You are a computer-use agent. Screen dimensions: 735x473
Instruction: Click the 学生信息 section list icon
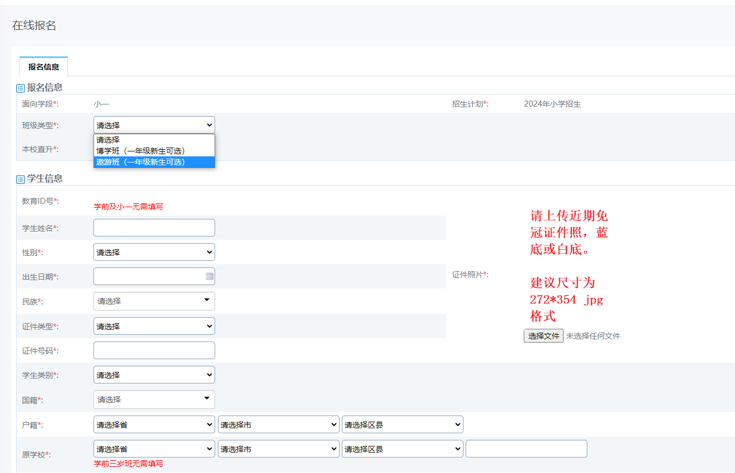(x=20, y=179)
